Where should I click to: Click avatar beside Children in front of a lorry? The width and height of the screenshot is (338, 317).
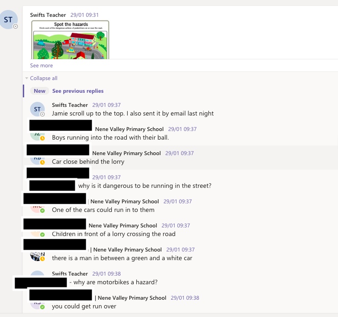tap(37, 233)
